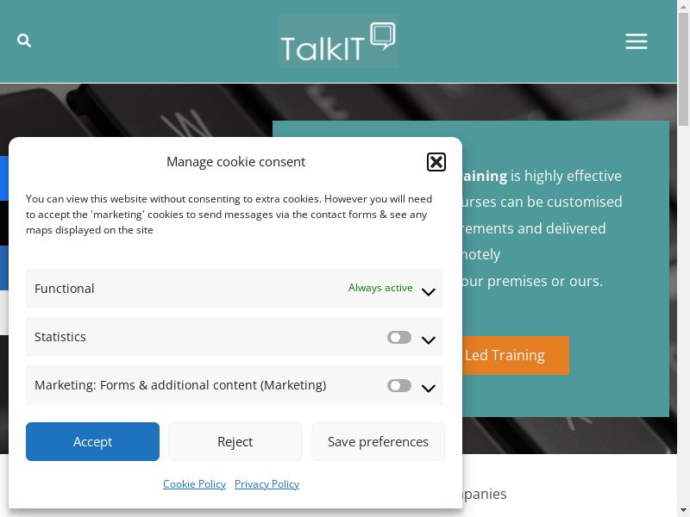Click the scrollbar up arrow
Screen dimensions: 690x517
683,5
